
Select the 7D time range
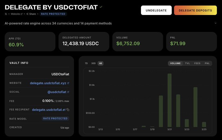click(86, 63)
